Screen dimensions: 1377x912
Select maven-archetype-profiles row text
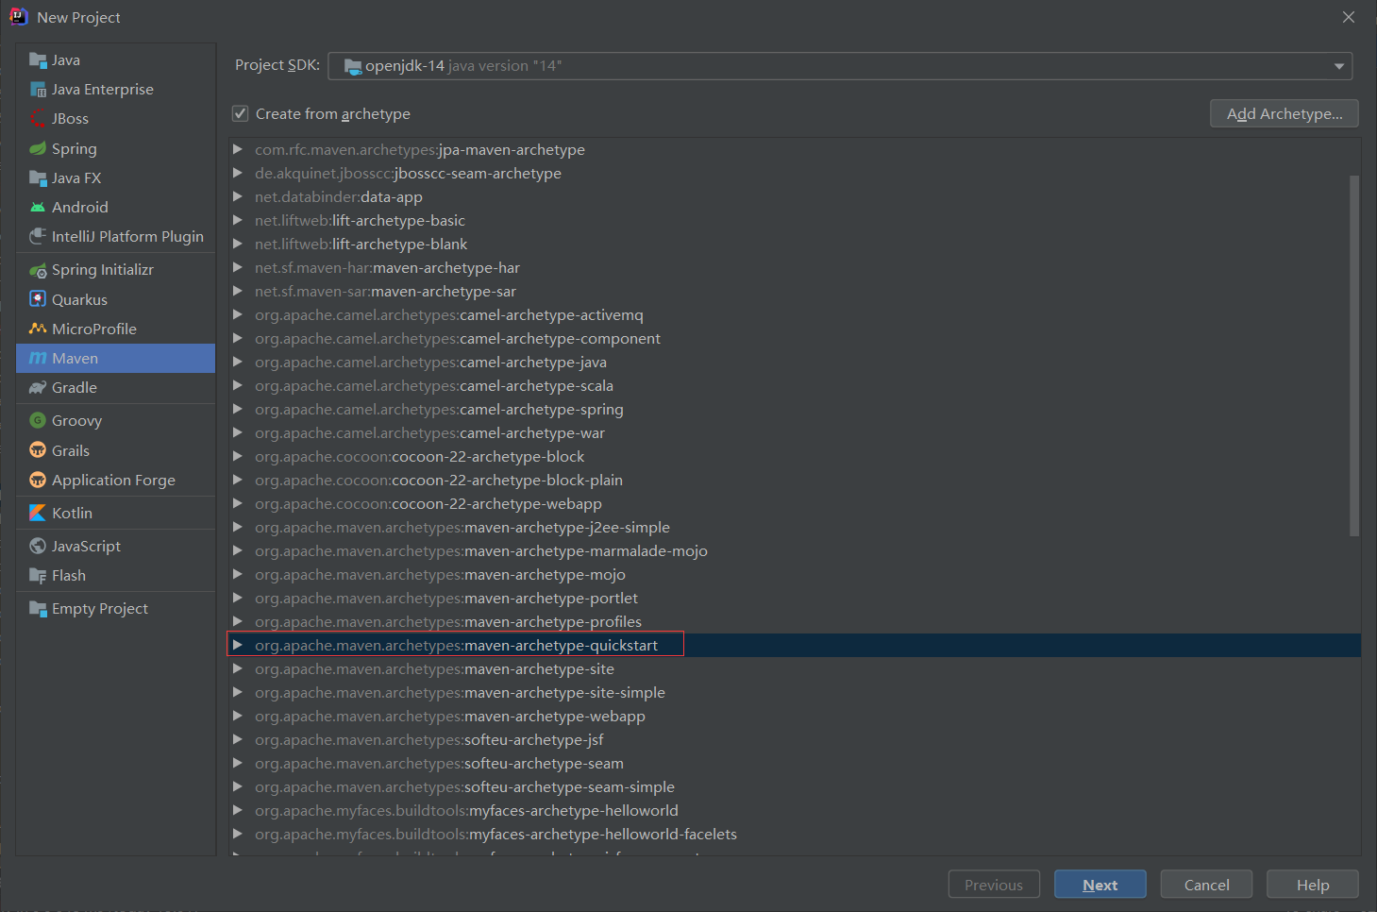(448, 621)
